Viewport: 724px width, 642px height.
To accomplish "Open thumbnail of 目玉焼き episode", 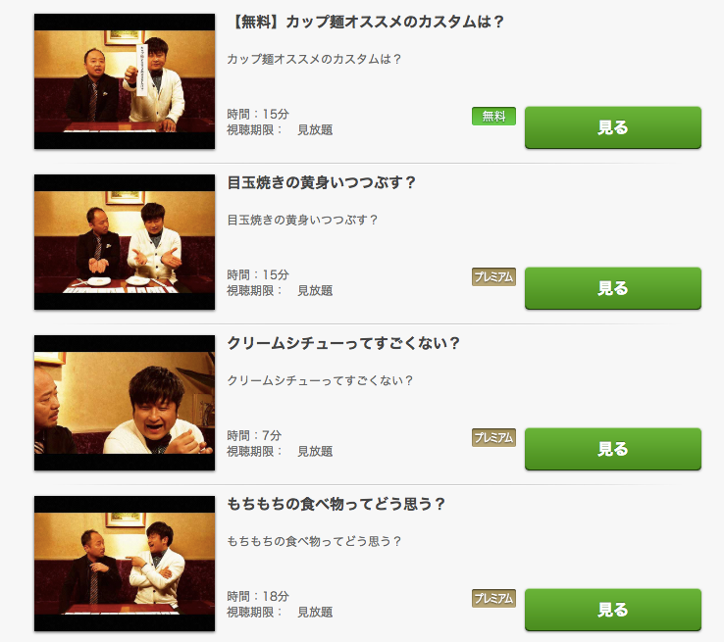I will [x=125, y=242].
